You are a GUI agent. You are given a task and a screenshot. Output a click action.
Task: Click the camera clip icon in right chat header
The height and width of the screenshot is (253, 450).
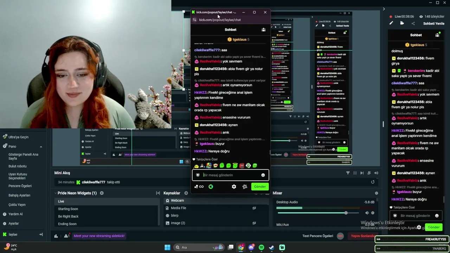point(402,23)
